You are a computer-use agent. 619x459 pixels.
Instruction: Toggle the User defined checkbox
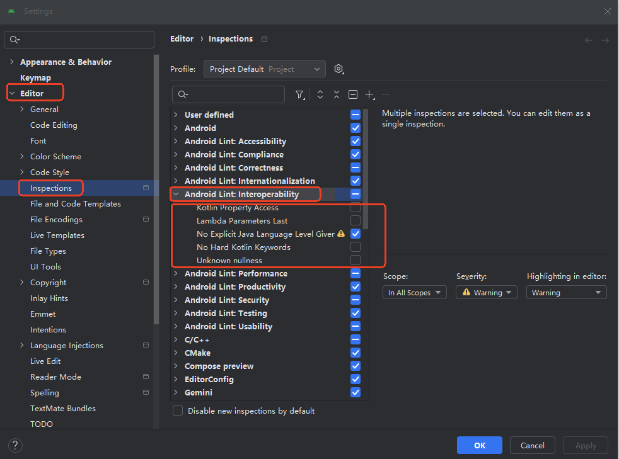point(356,115)
